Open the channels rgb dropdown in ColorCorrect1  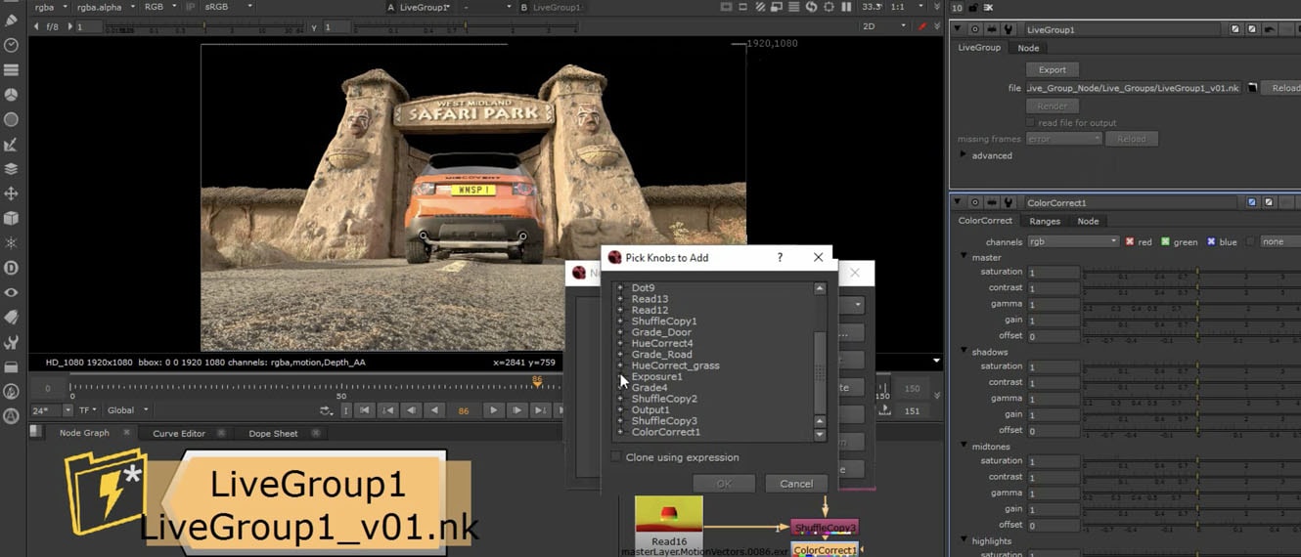click(x=1072, y=241)
